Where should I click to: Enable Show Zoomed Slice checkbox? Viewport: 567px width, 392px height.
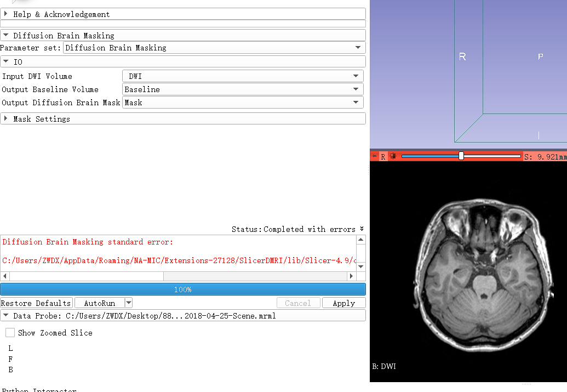click(x=10, y=333)
